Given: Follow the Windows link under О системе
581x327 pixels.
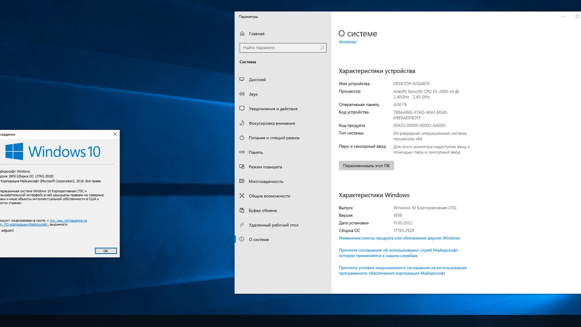Looking at the screenshot, I should pyautogui.click(x=348, y=42).
